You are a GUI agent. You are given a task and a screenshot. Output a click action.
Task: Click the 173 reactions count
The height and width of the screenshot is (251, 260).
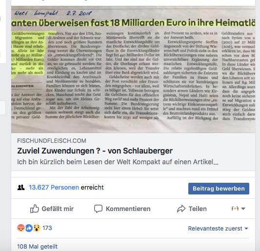point(47,228)
